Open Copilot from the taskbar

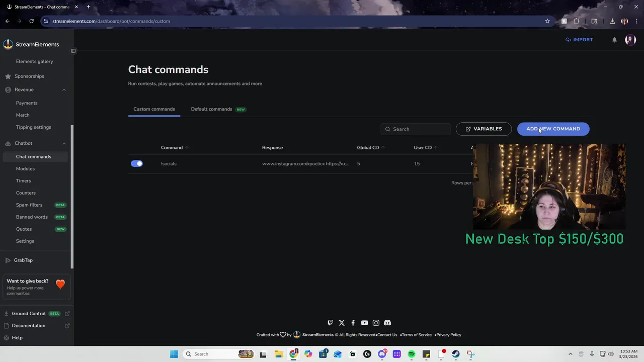click(x=308, y=354)
